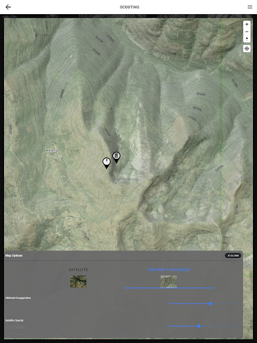Click unfilled part of Satellite Opacity track

220,326
